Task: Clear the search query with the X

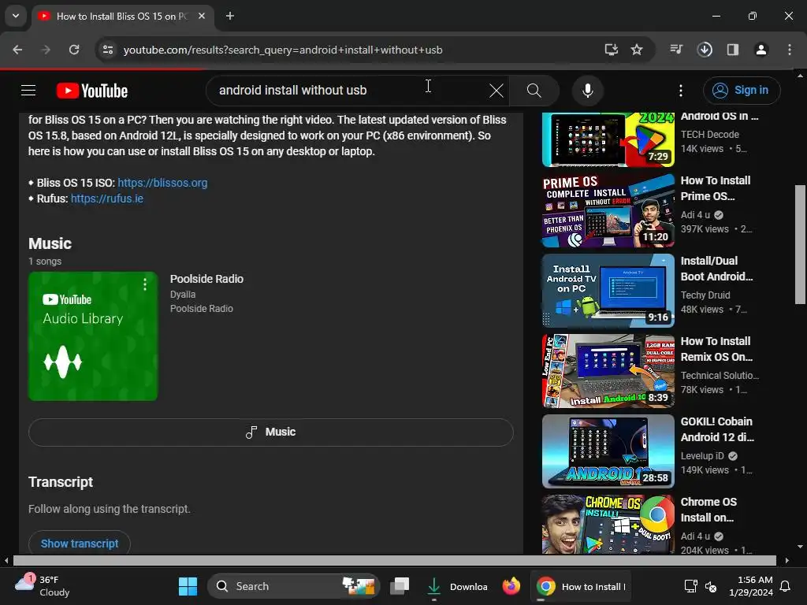Action: click(496, 91)
